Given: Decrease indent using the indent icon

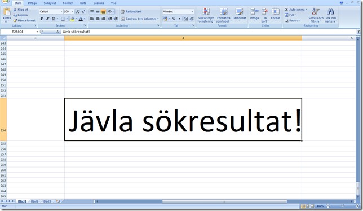Looking at the screenshot, I should 110,19.
